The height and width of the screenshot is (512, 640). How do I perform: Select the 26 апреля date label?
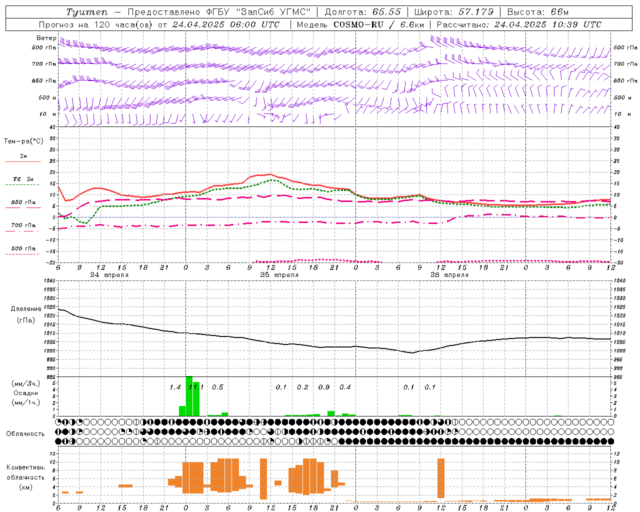(x=449, y=275)
